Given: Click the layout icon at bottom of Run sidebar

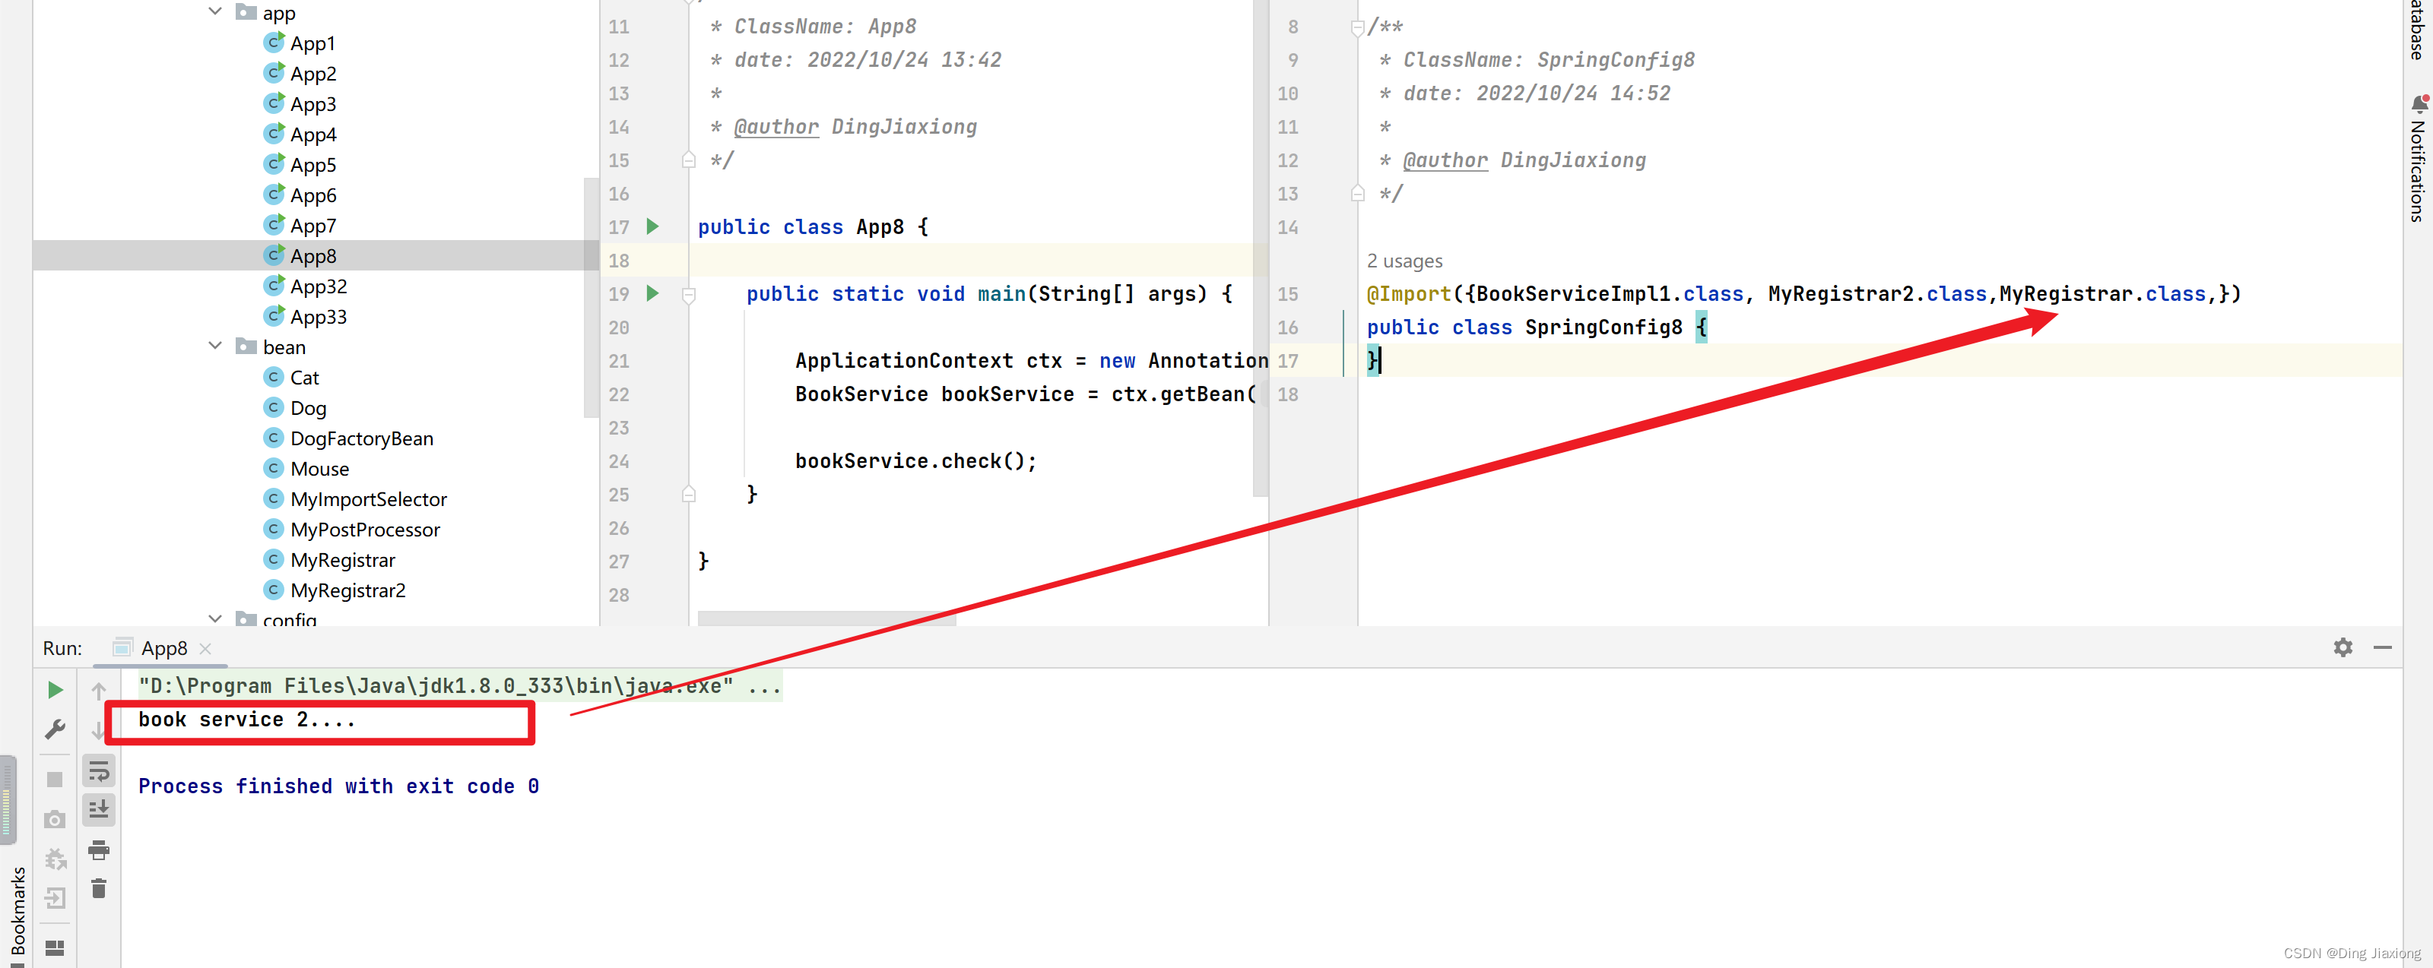Looking at the screenshot, I should pyautogui.click(x=55, y=947).
